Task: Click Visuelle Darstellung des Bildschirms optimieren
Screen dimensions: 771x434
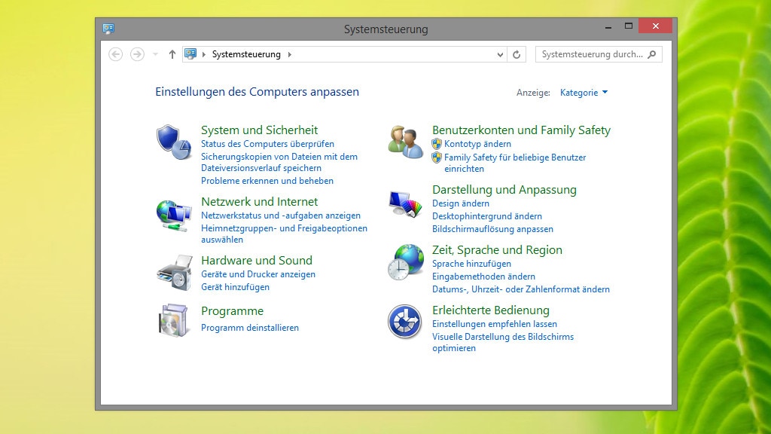Action: pos(503,343)
